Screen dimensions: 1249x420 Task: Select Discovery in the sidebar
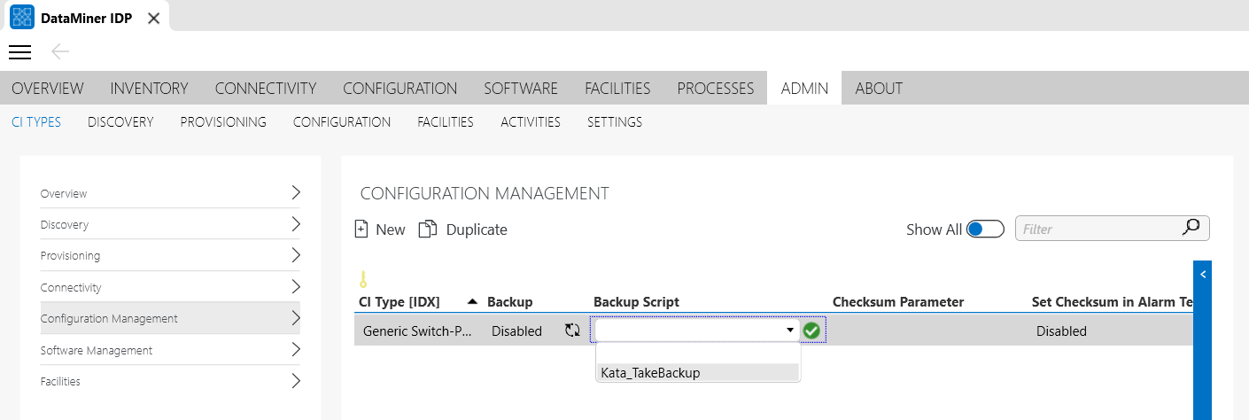pos(170,224)
